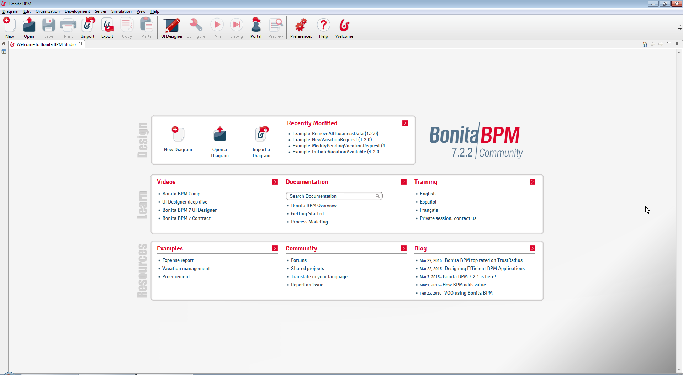Viewport: 683px width, 375px height.
Task: Expand Recently Modified with red arrow
Action: point(405,123)
